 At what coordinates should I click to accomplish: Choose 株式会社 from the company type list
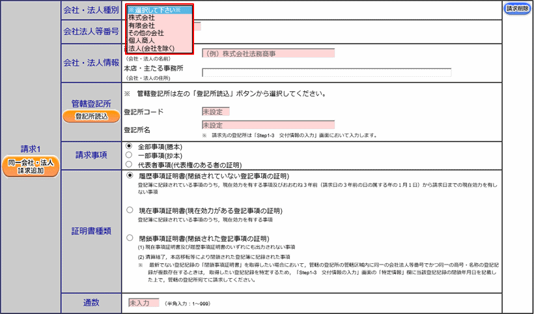tap(160, 18)
